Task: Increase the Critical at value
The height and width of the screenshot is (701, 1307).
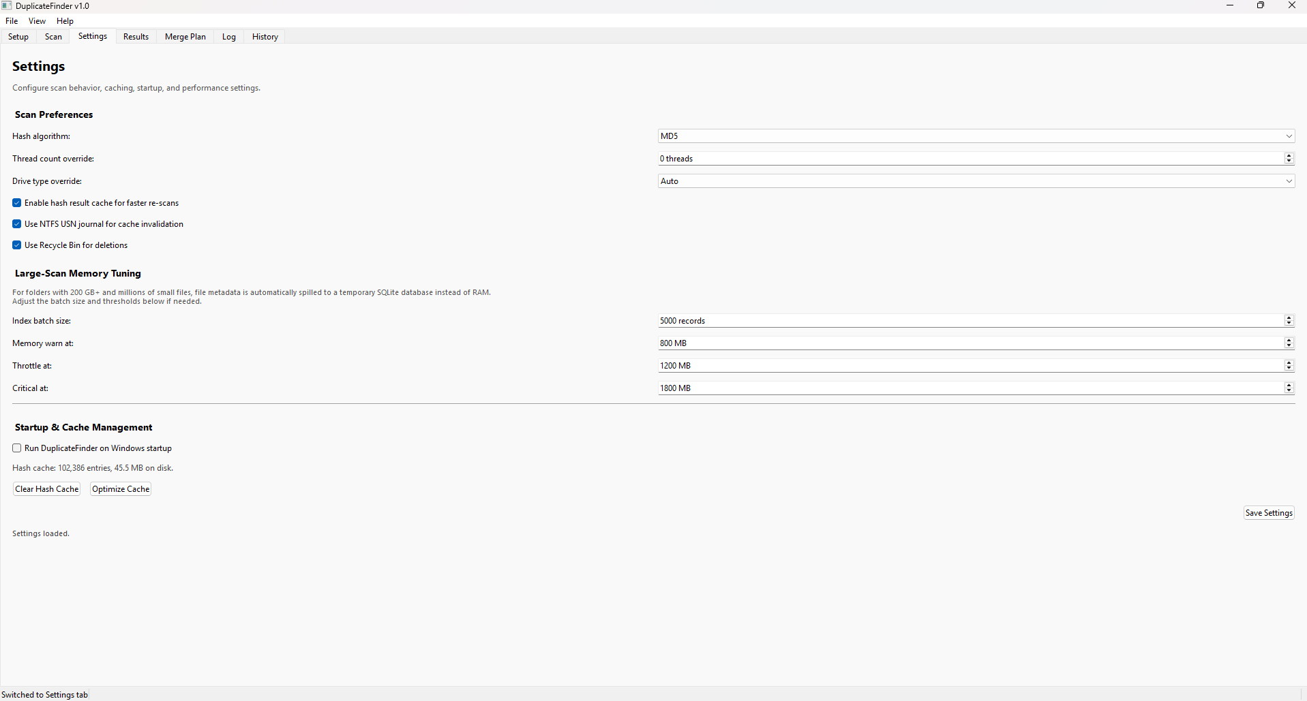Action: click(1289, 385)
